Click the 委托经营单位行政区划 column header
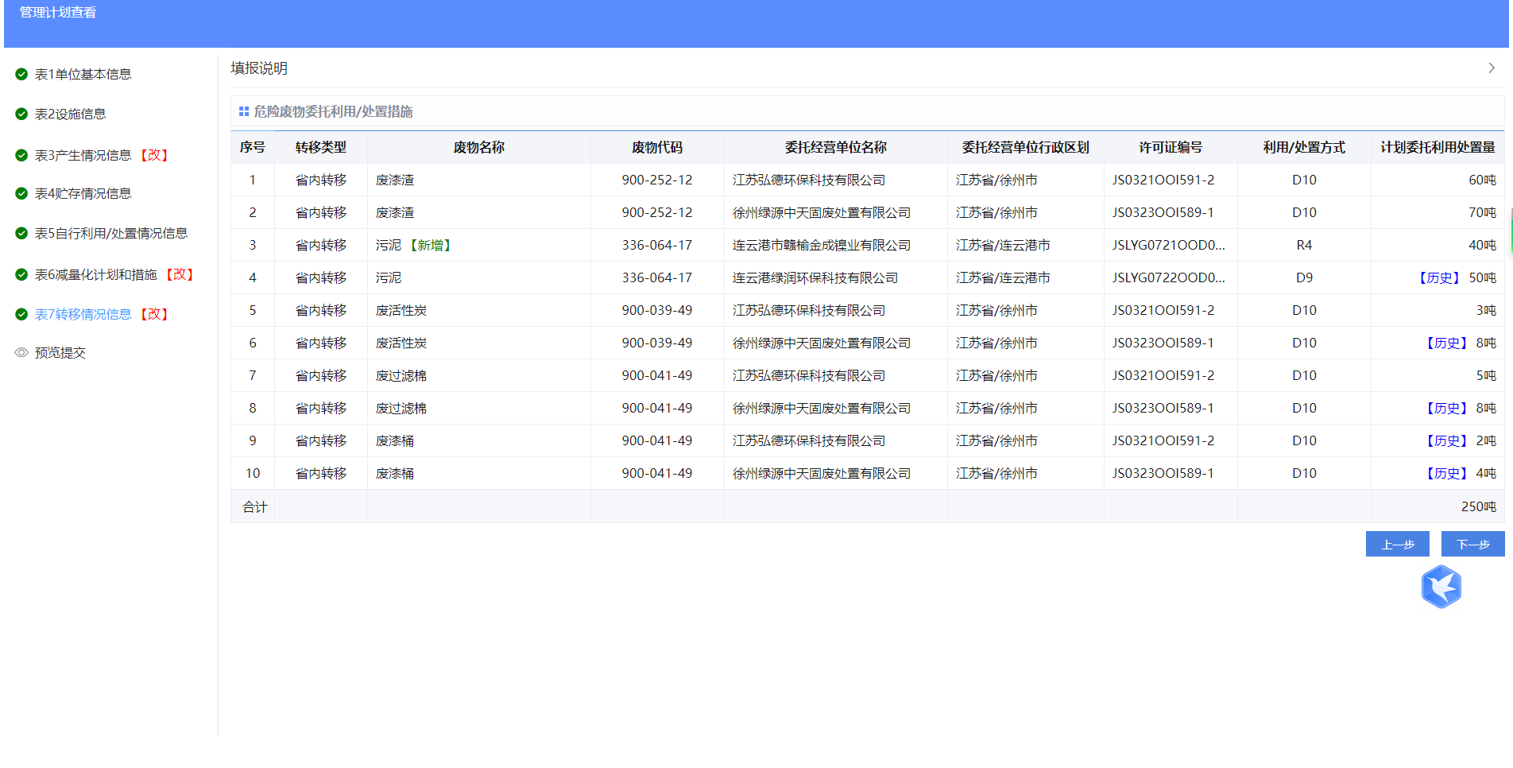This screenshot has height=768, width=1513. (1025, 147)
